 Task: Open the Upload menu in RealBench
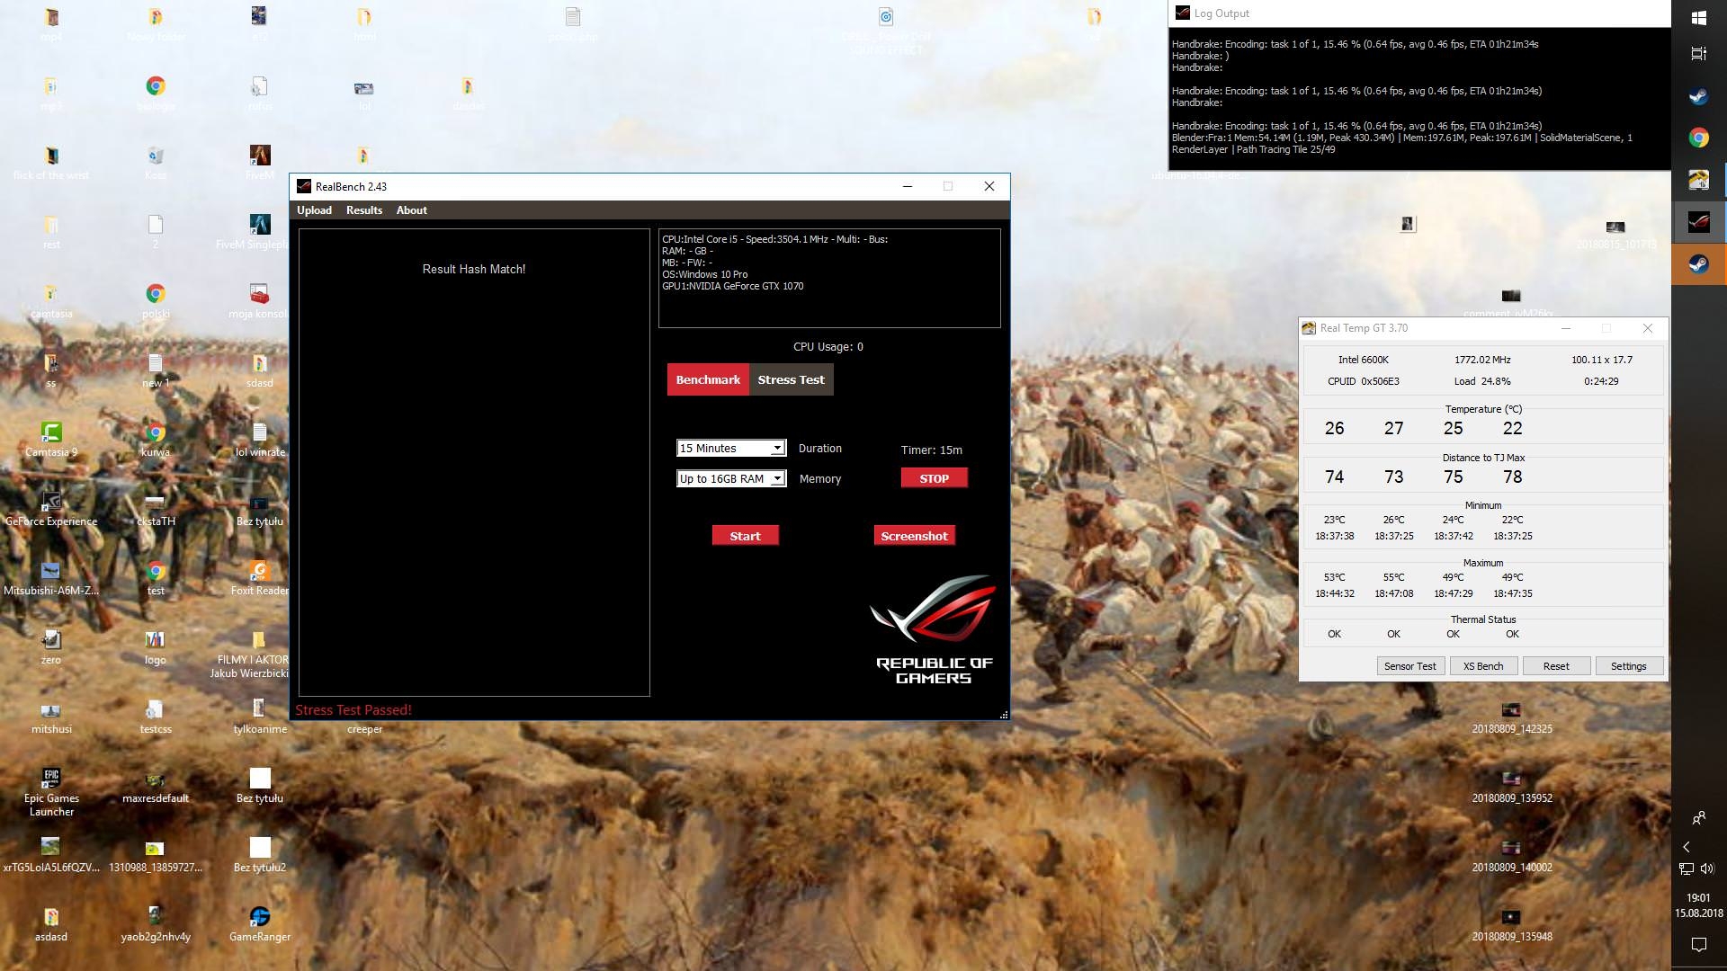click(314, 210)
